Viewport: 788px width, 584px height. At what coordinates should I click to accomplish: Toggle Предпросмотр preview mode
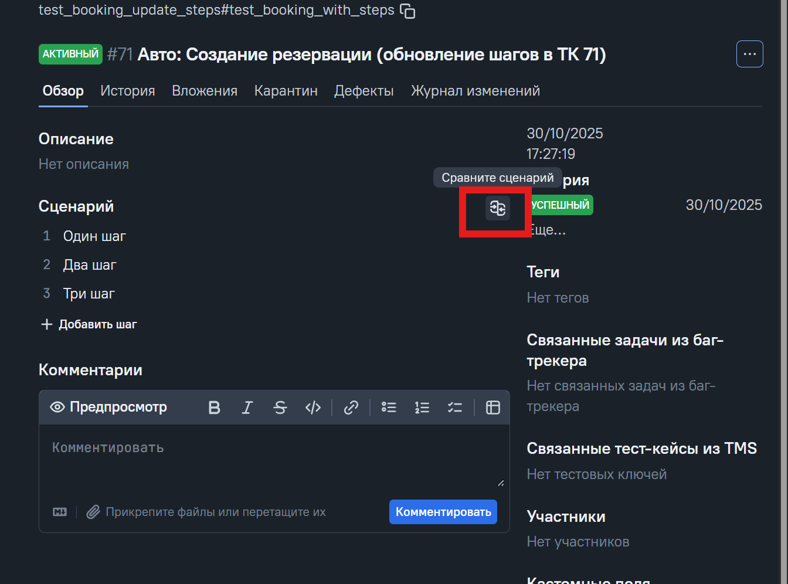108,407
